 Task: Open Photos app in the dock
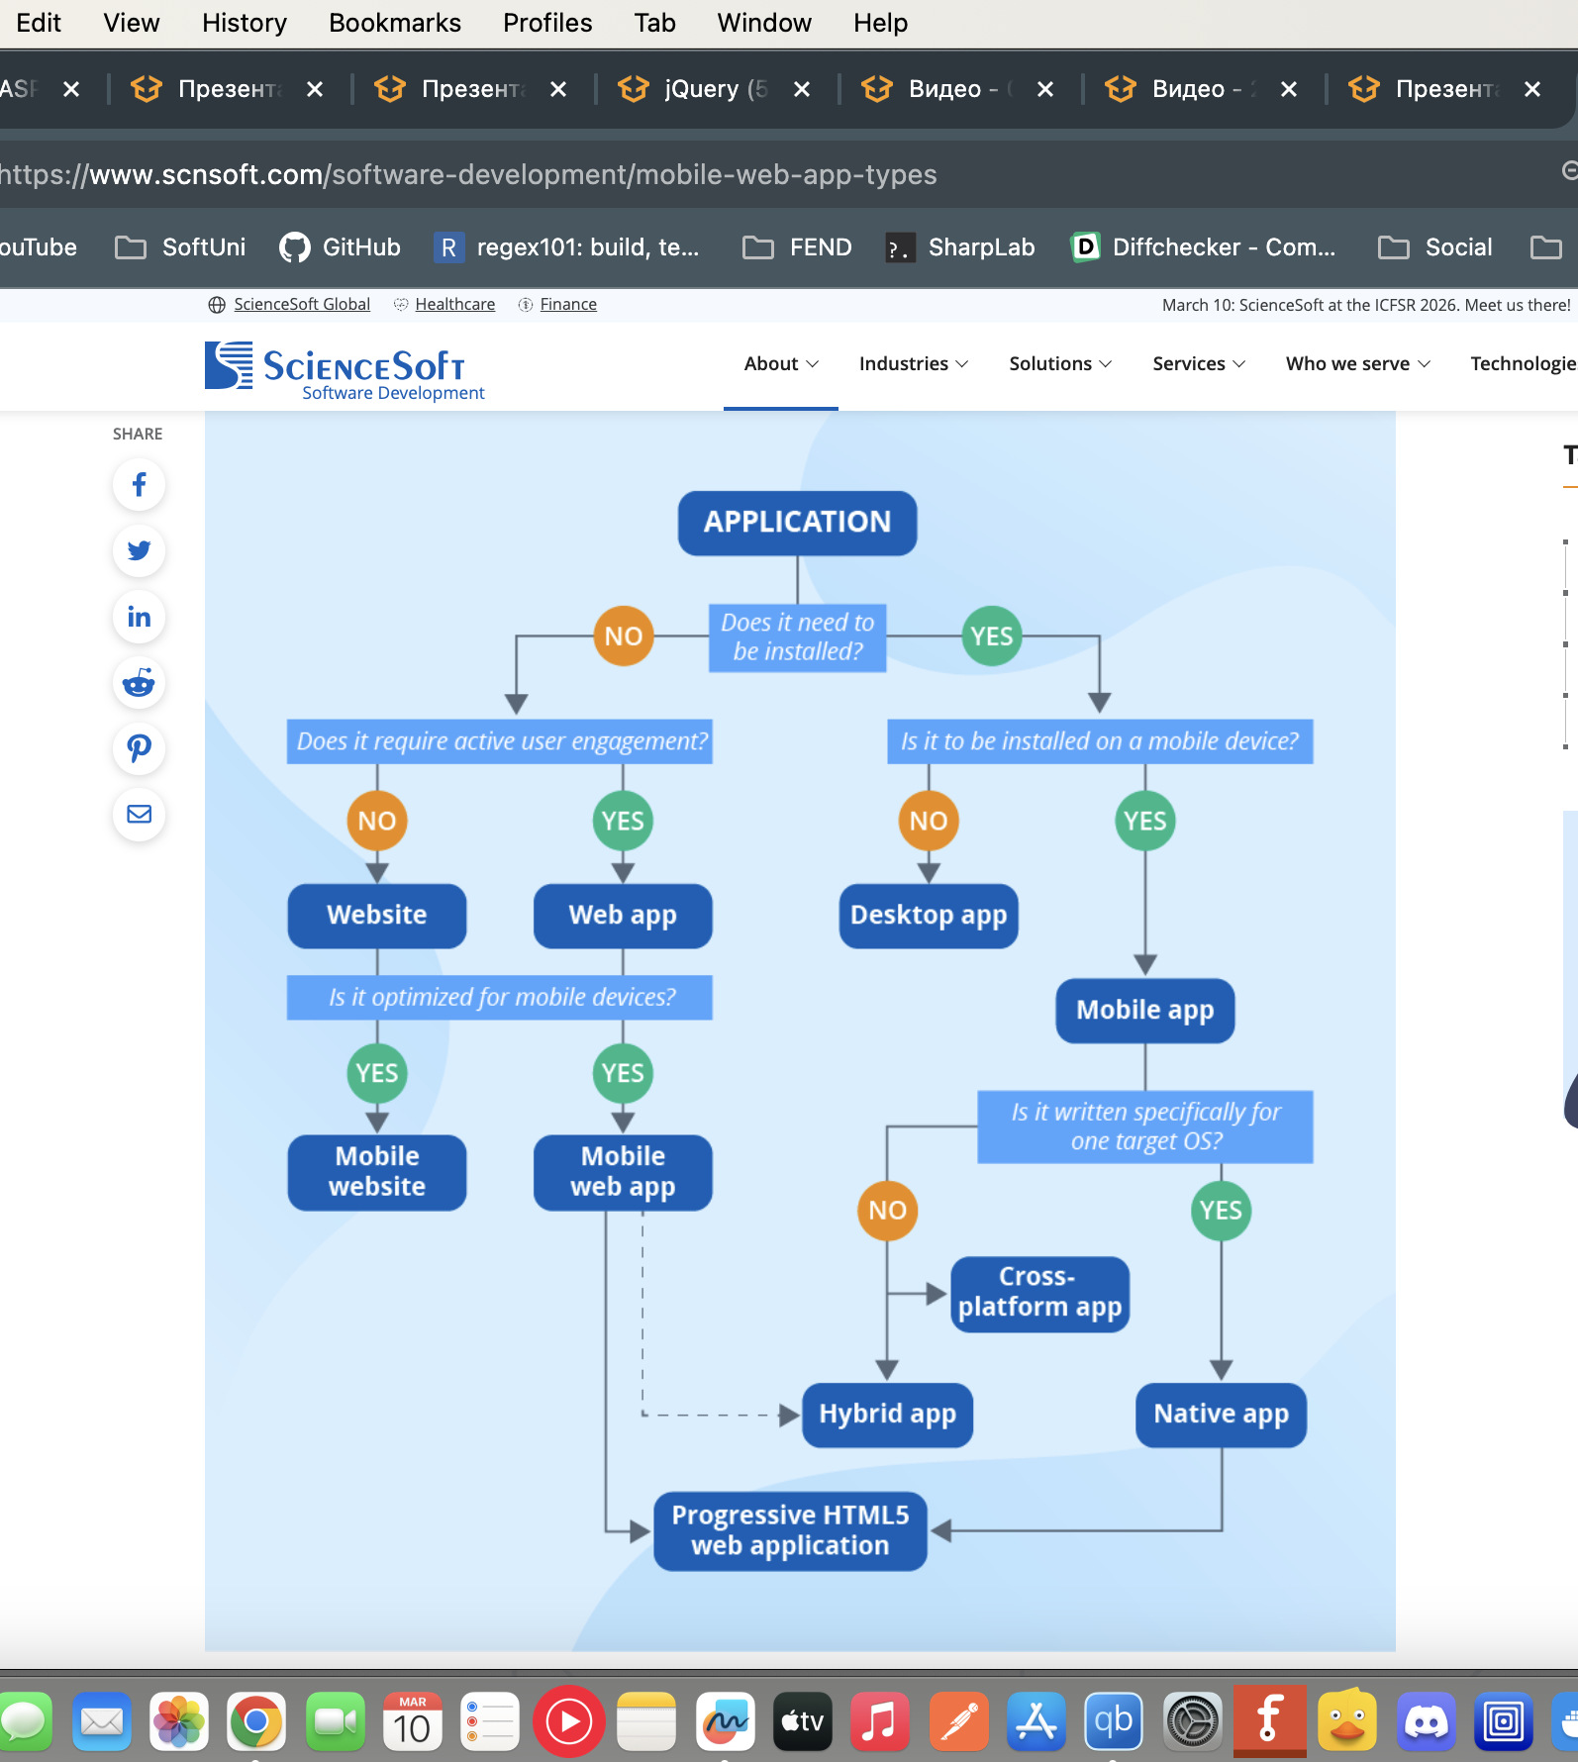click(179, 1722)
